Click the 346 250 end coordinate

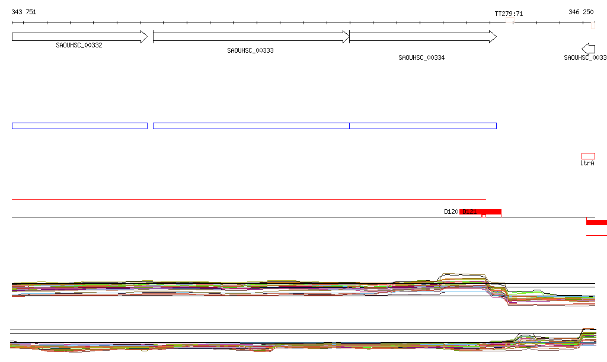(x=581, y=12)
